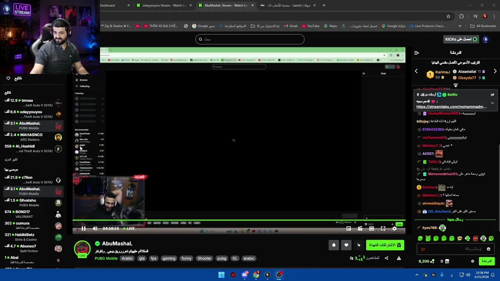This screenshot has width=500, height=281.
Task: Send message with the green chat button
Action: (487, 261)
